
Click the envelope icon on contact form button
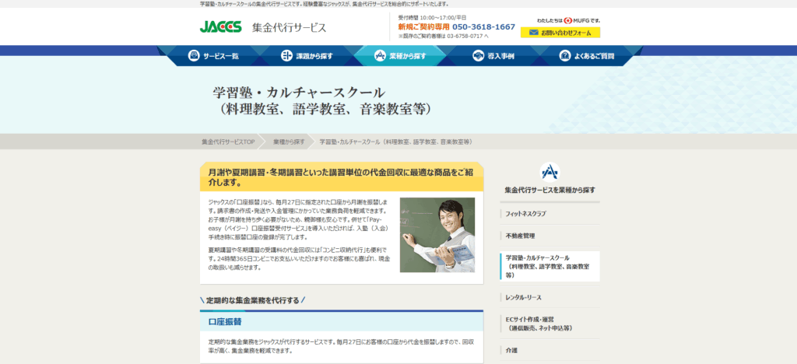click(x=533, y=33)
